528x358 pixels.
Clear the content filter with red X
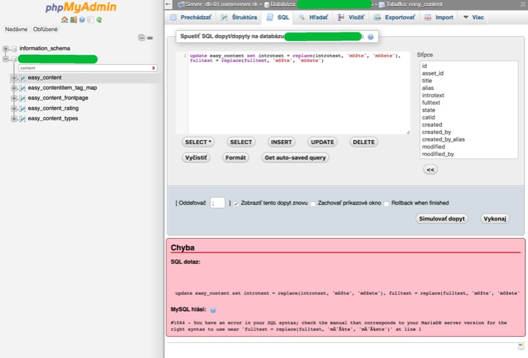(x=154, y=68)
